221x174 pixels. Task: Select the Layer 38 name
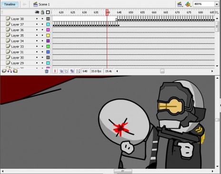[17, 19]
